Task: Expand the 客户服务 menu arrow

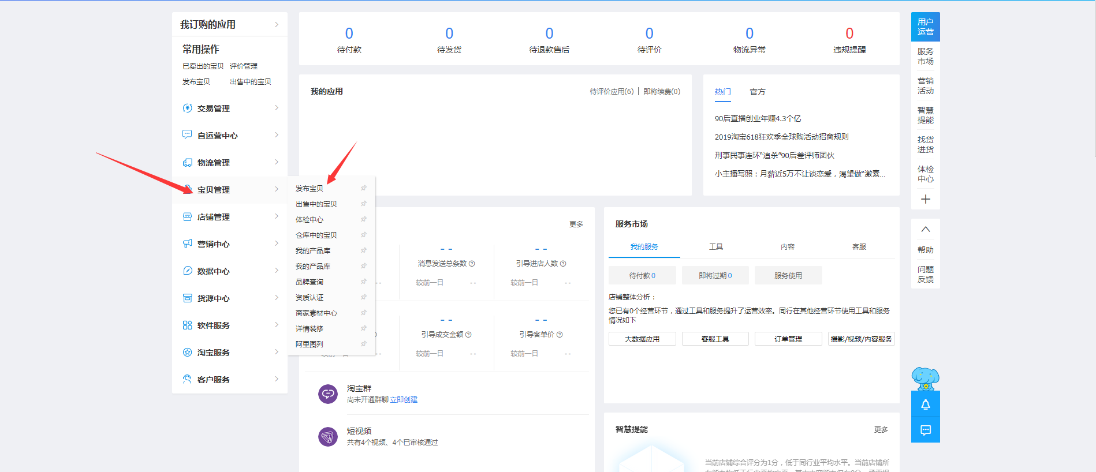Action: click(277, 379)
